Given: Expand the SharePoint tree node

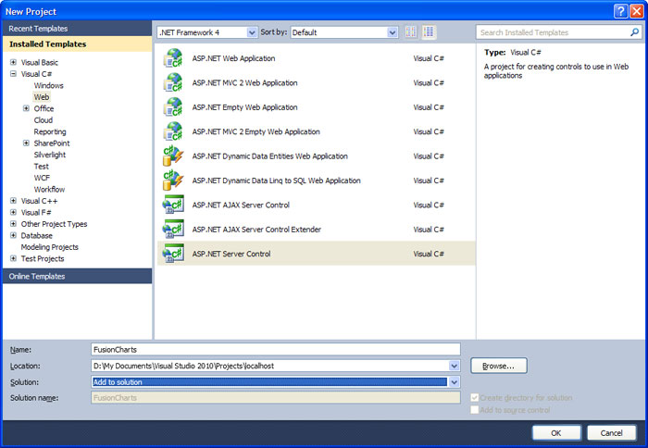Looking at the screenshot, I should (x=26, y=143).
